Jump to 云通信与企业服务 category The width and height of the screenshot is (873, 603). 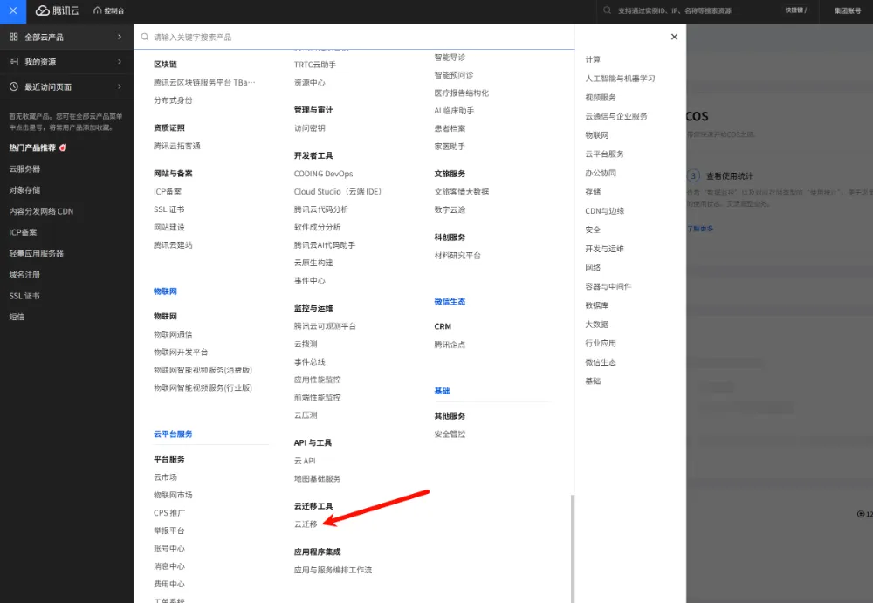[x=615, y=116]
